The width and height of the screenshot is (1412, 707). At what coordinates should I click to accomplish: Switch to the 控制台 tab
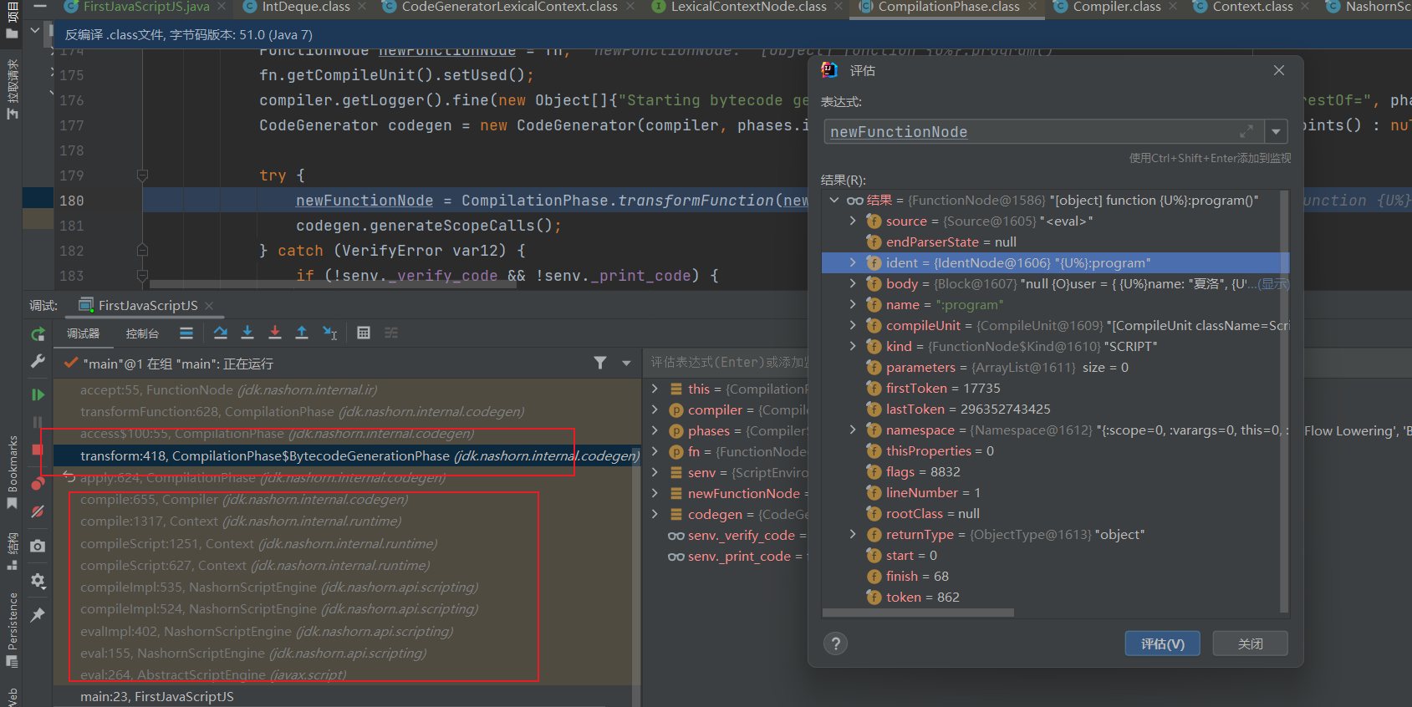click(x=142, y=333)
